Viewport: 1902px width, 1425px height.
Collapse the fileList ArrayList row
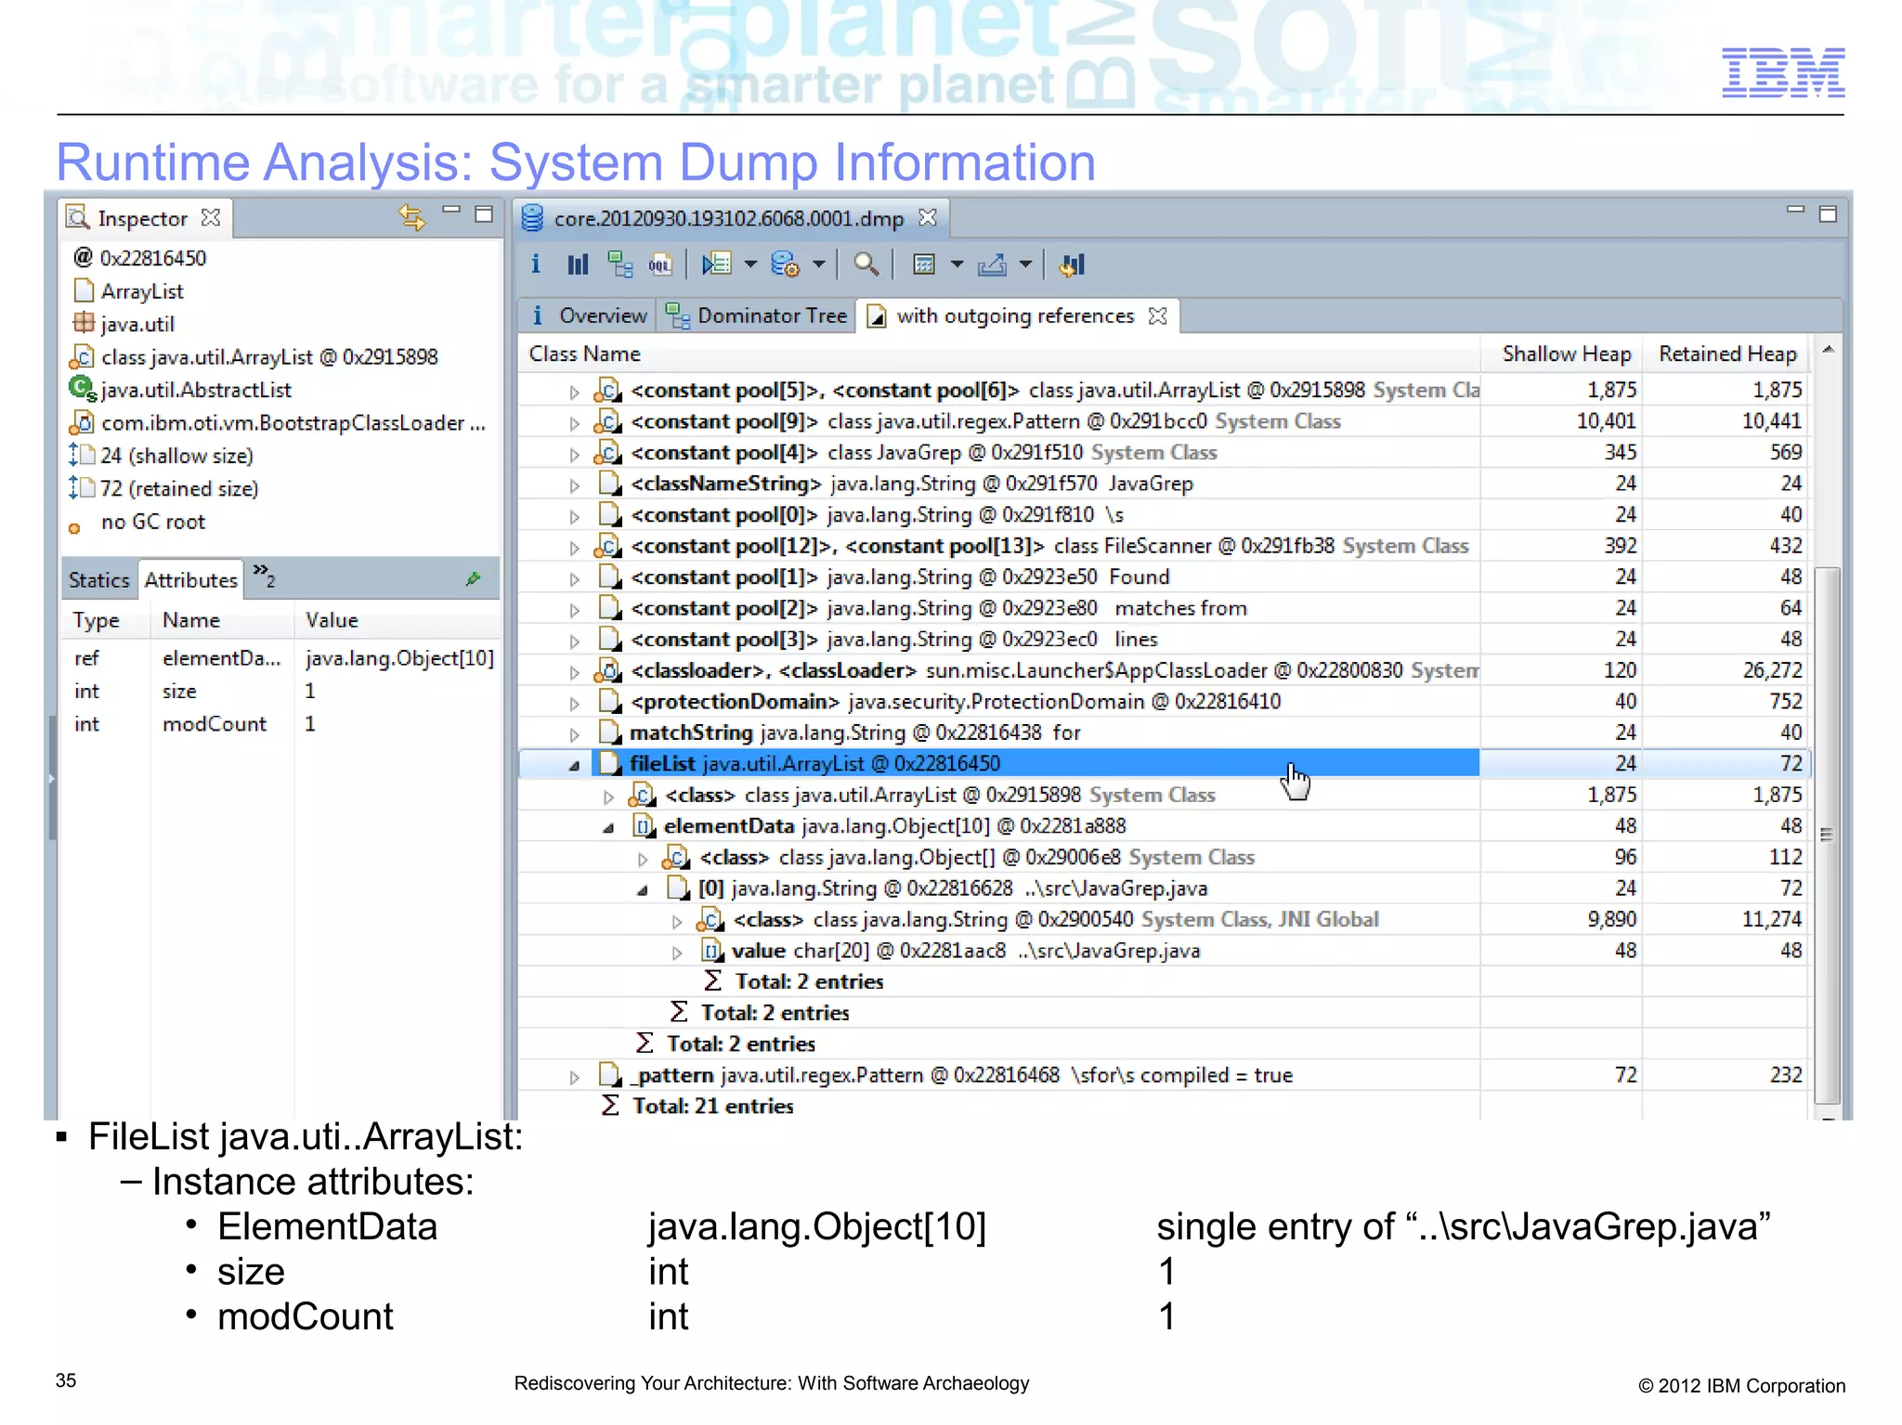tap(574, 765)
